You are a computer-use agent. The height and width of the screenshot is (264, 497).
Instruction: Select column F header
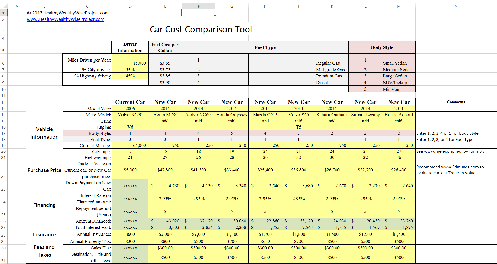(x=198, y=6)
